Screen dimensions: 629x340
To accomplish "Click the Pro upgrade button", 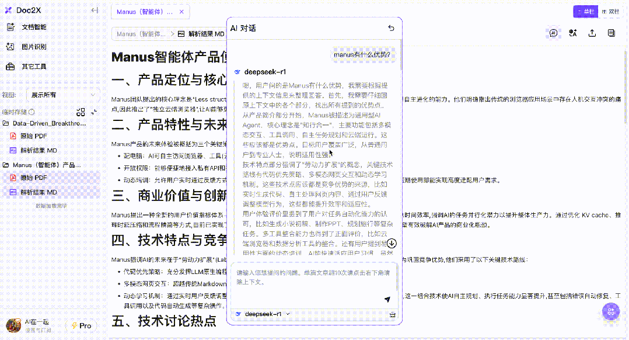I will [x=81, y=326].
